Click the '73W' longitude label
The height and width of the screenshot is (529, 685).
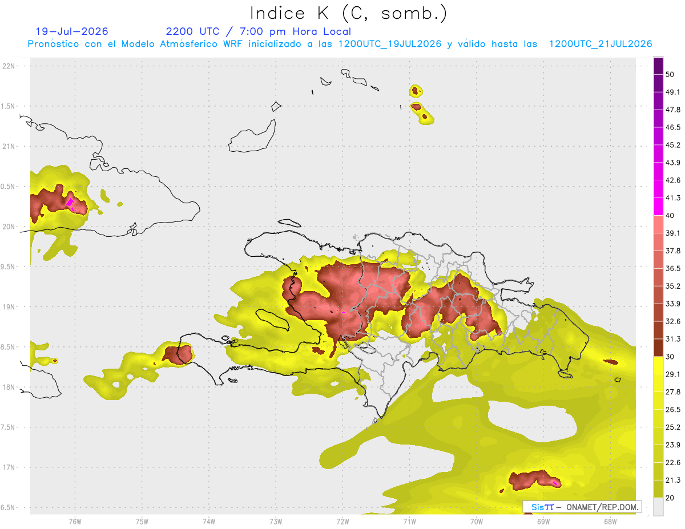coord(276,522)
